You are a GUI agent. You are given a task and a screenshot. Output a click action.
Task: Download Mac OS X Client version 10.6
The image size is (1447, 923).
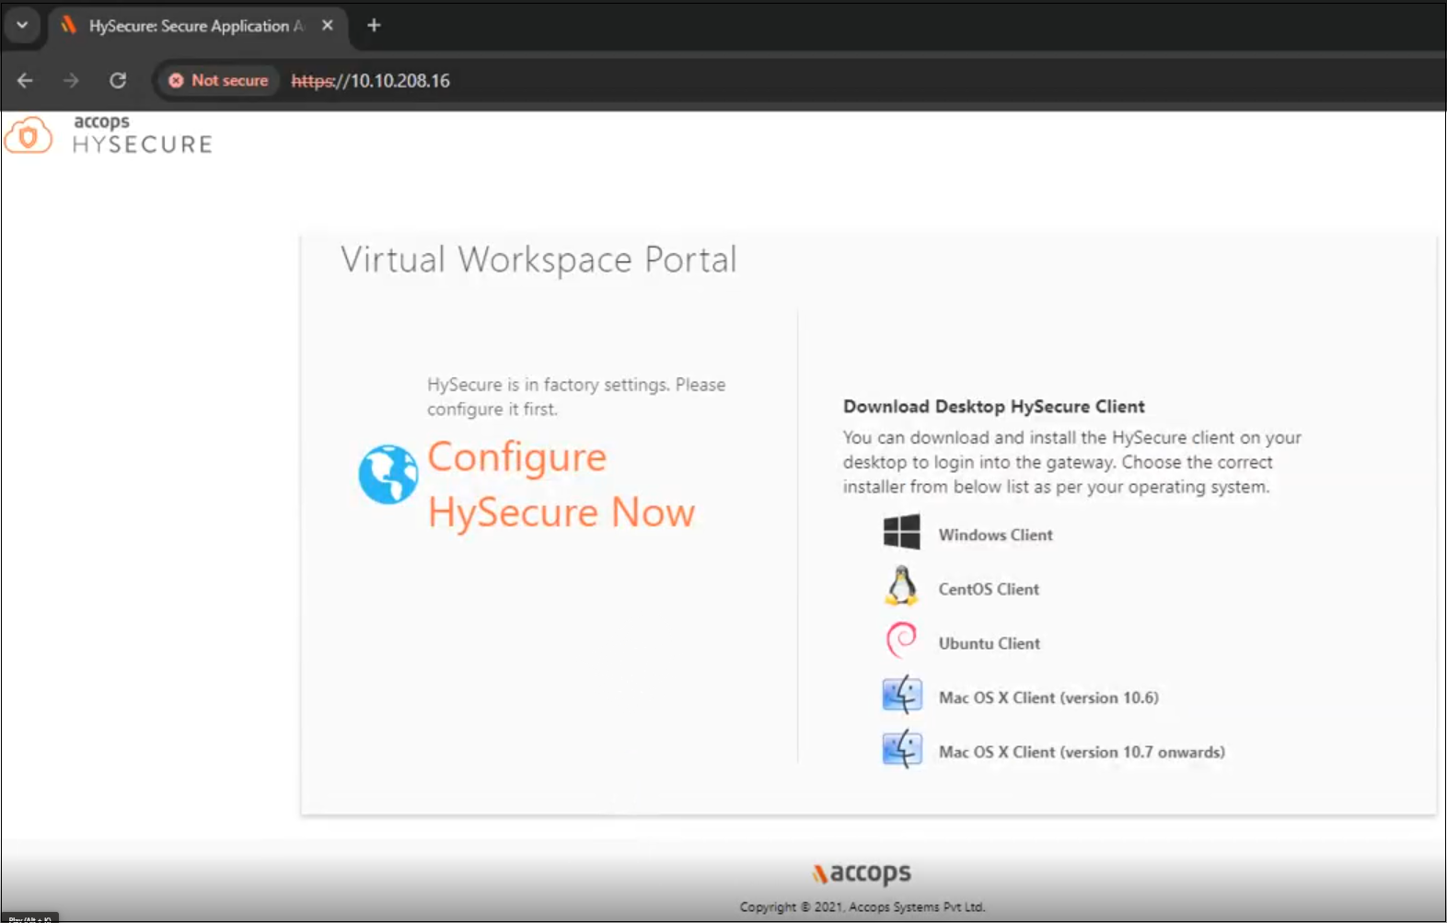coord(1048,698)
